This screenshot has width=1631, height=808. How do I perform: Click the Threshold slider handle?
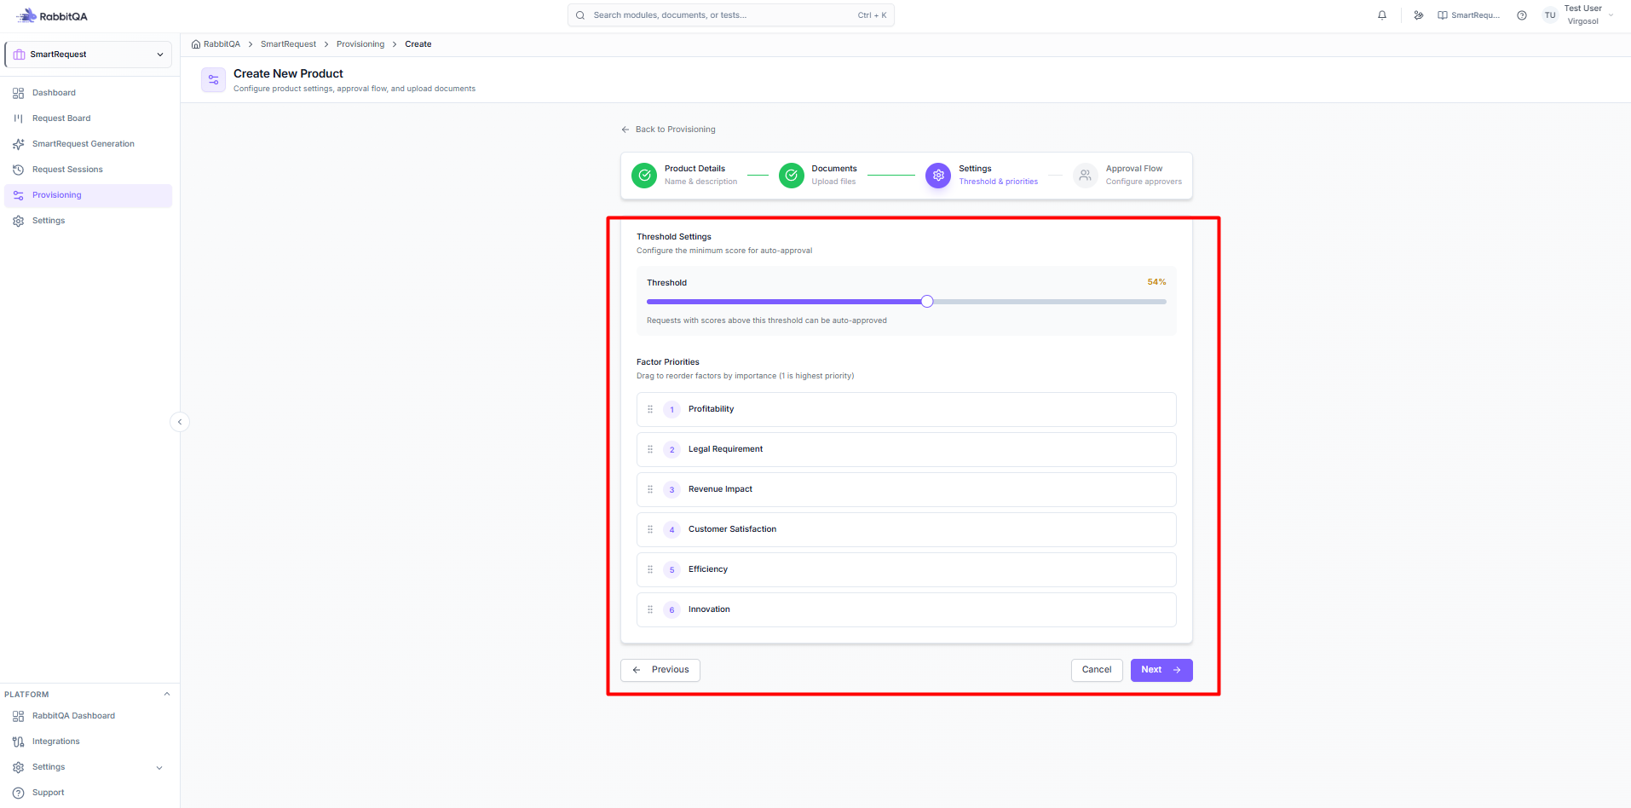(927, 301)
